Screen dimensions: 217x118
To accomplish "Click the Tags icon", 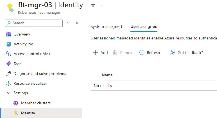I will [8, 64].
